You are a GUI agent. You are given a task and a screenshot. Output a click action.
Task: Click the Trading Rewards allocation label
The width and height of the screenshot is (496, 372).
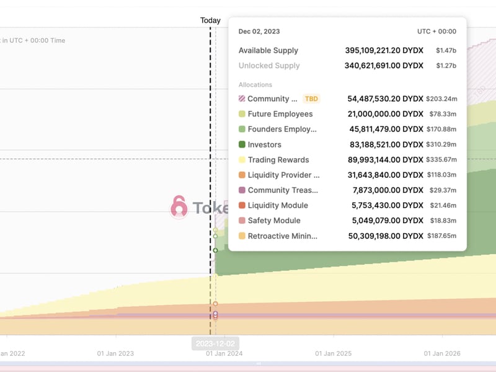(x=278, y=160)
